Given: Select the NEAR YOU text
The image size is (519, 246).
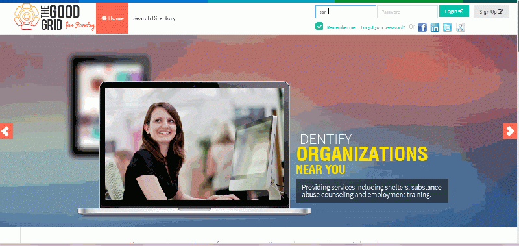Looking at the screenshot, I should click(320, 169).
